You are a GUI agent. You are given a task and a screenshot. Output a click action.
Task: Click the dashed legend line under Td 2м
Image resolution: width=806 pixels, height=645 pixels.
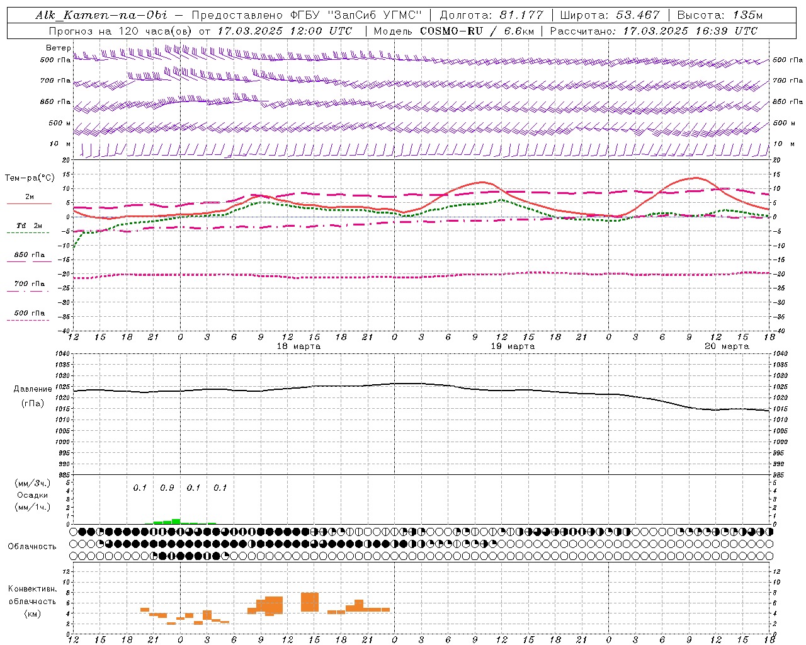coord(28,232)
